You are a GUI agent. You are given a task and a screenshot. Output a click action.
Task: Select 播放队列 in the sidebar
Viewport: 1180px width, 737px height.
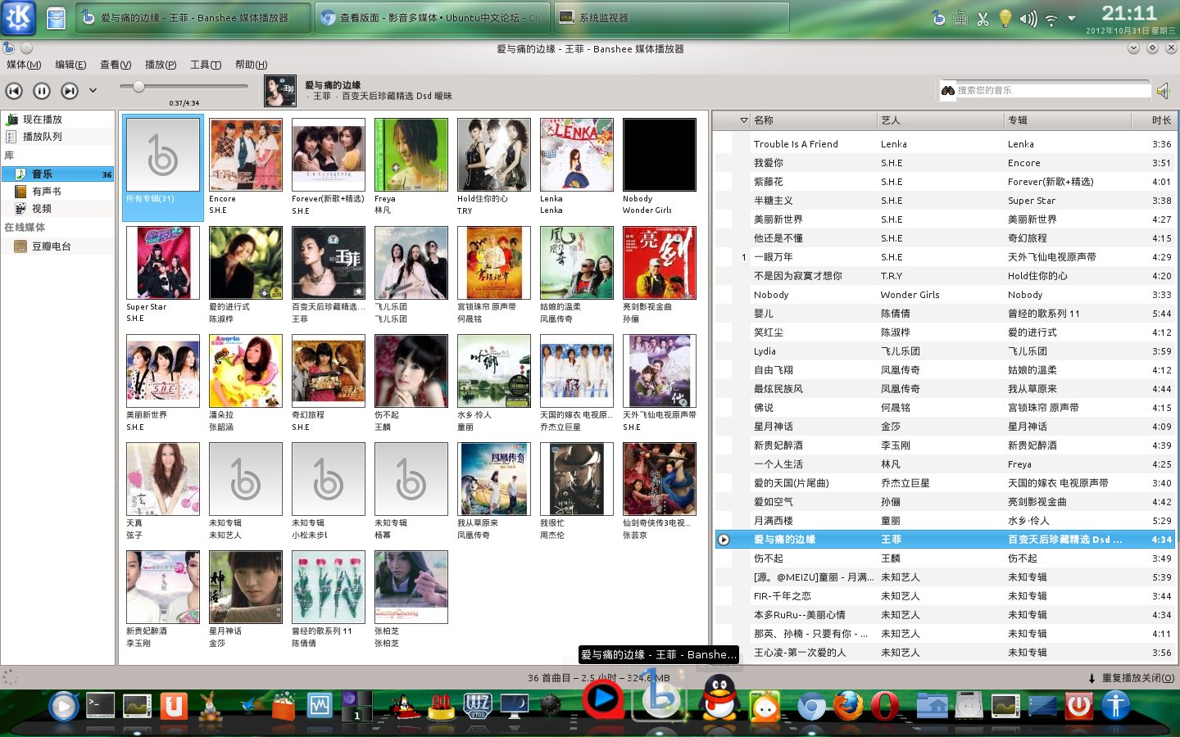[x=57, y=137]
